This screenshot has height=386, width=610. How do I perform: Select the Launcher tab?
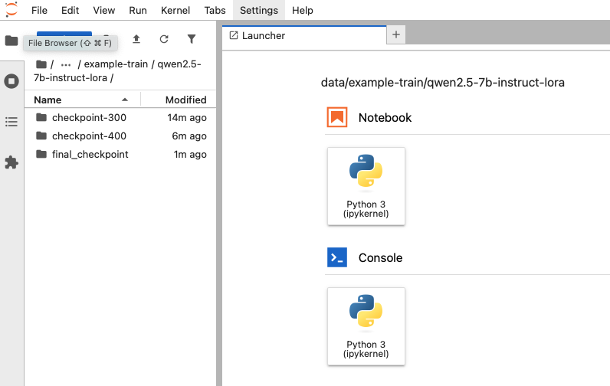point(264,35)
